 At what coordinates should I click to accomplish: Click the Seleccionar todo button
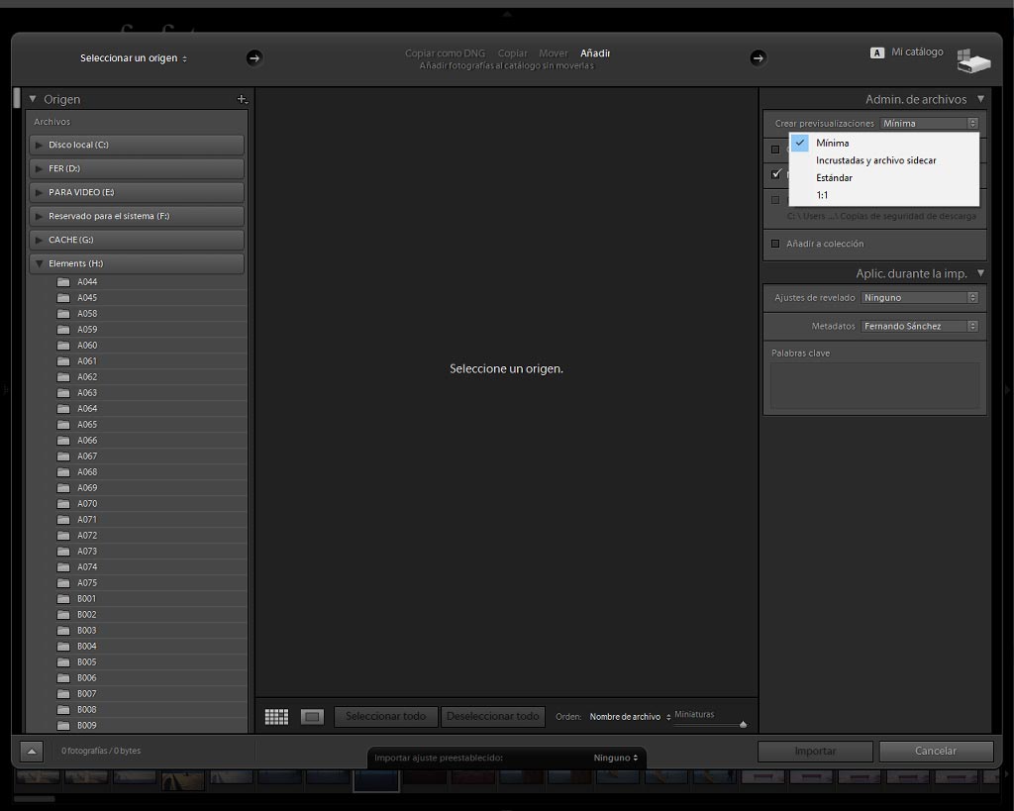pyautogui.click(x=385, y=717)
